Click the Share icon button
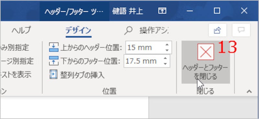 [x=217, y=30]
